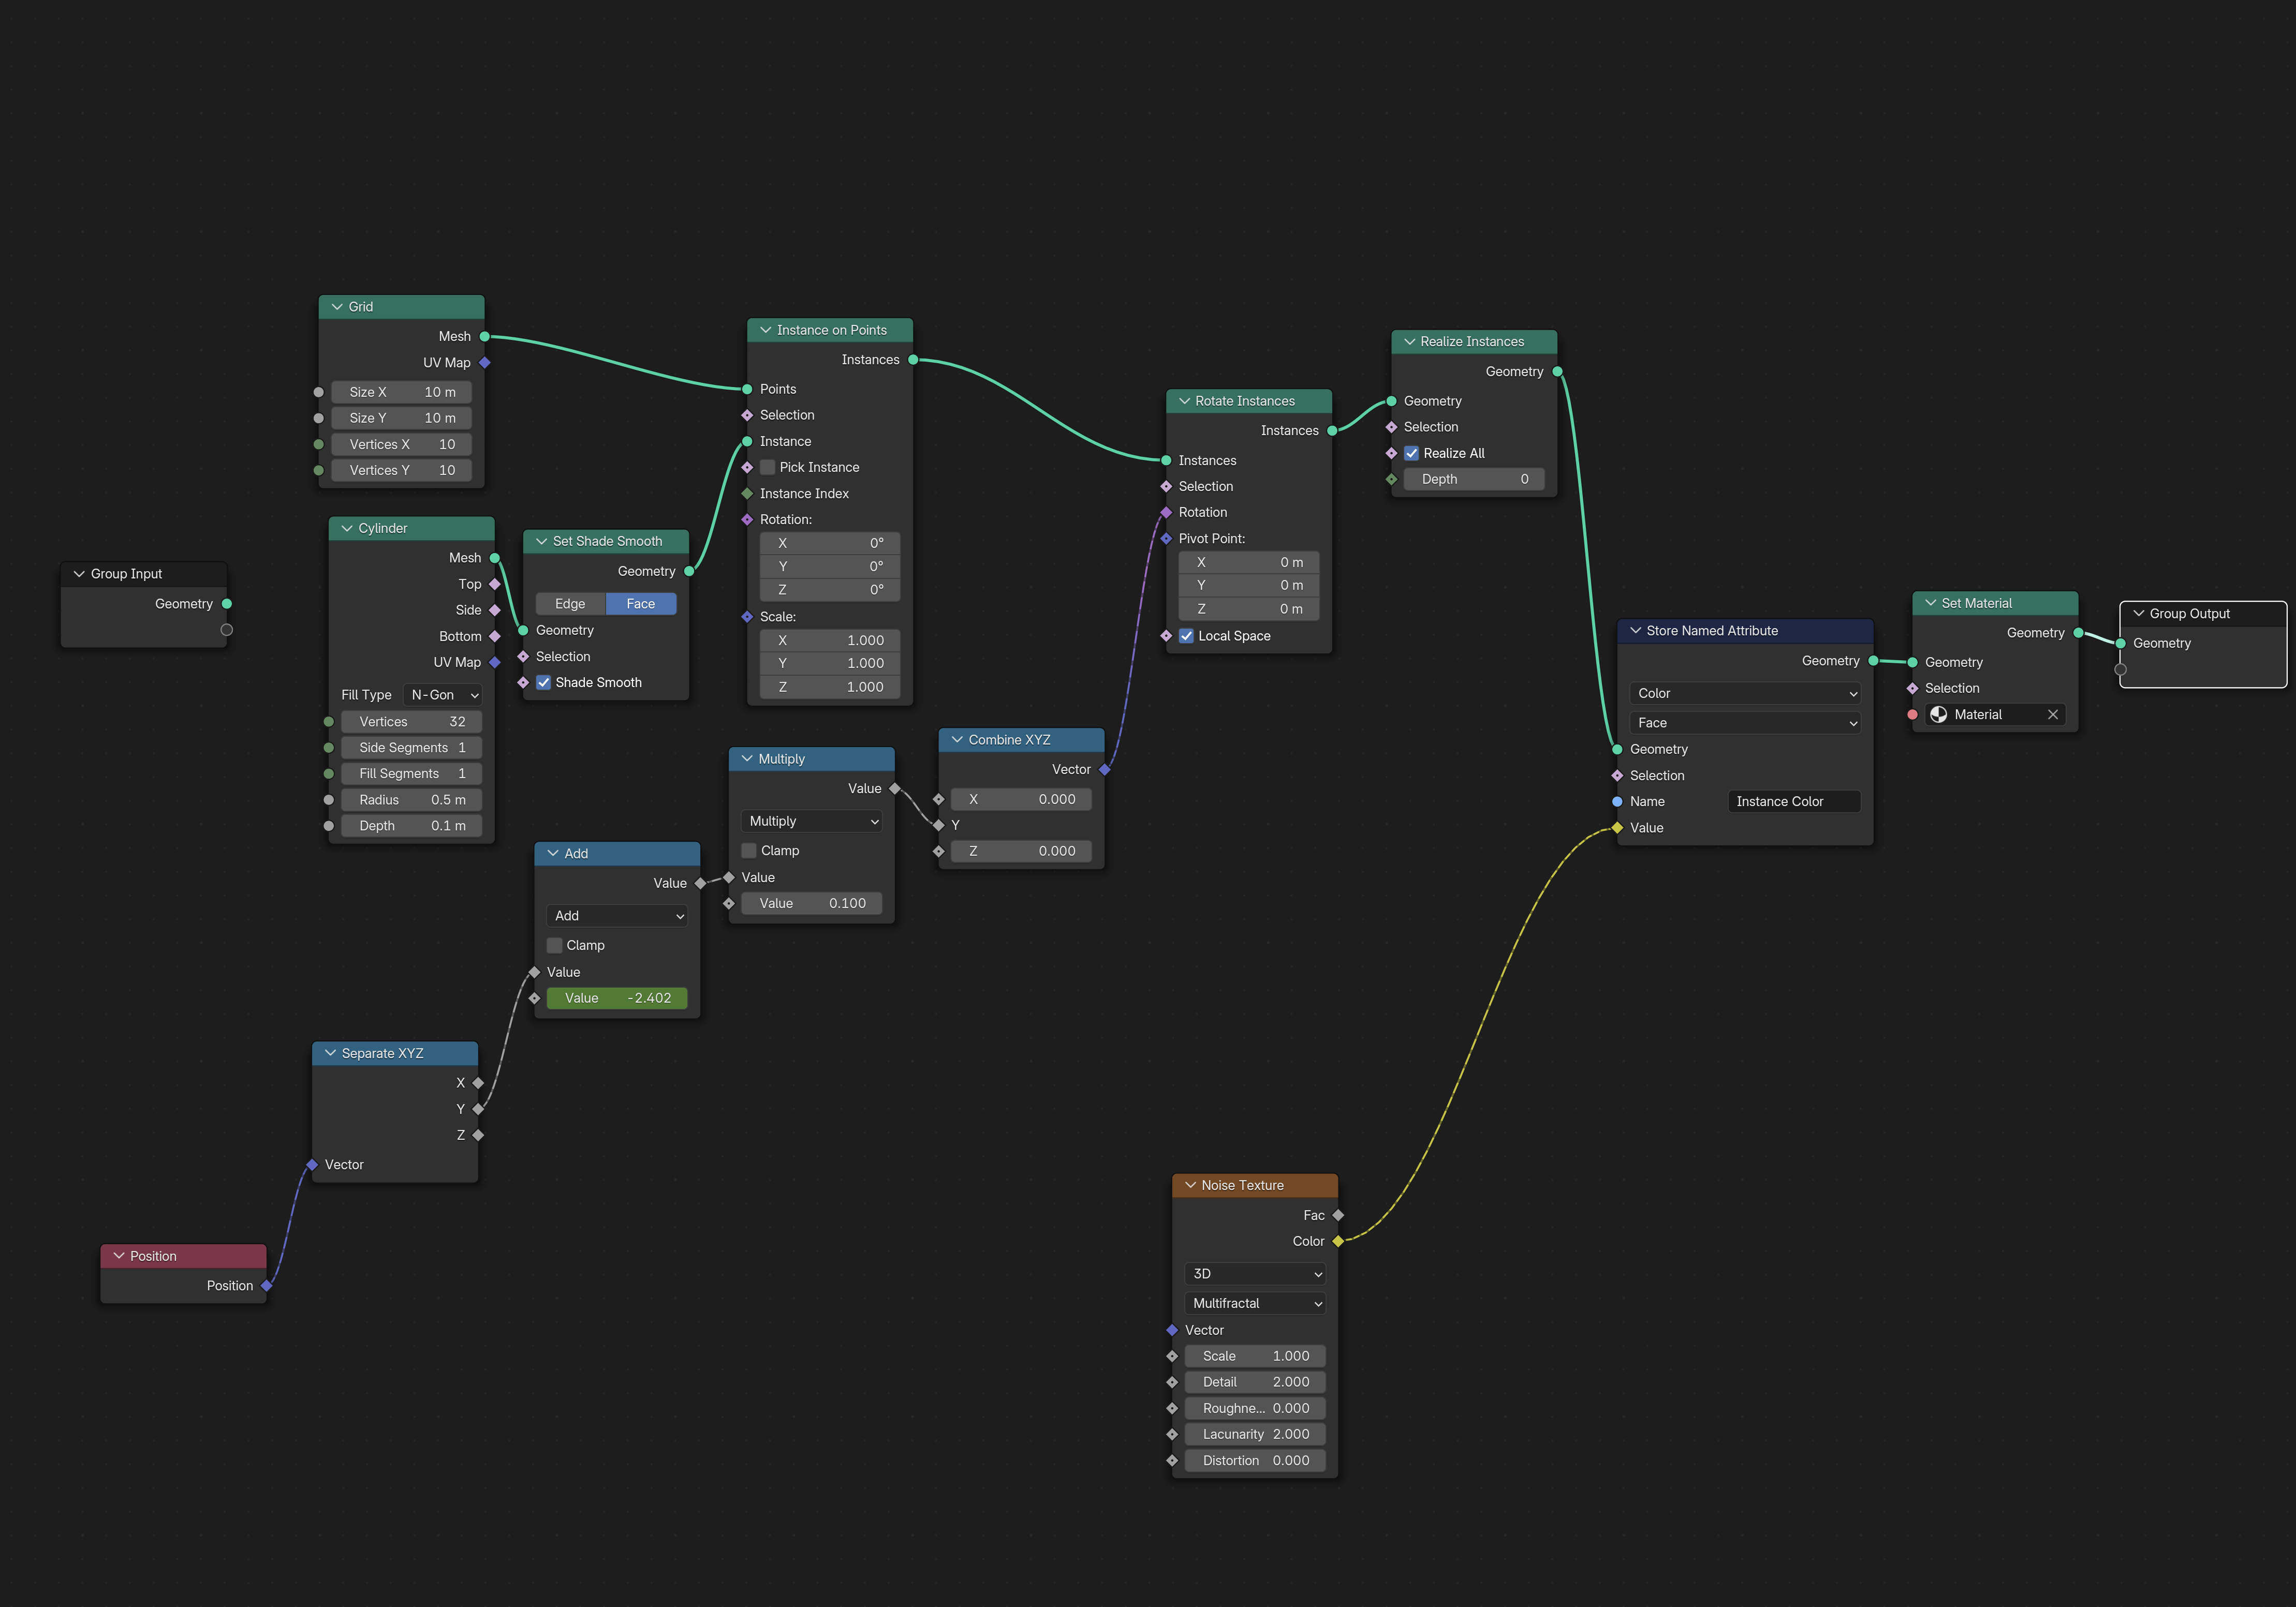
Task: Click the Noise Texture Color output socket
Action: pos(1338,1241)
